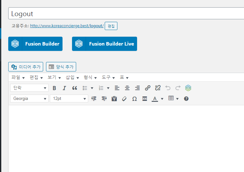Click the 미디어 추가 button
Screen dimensions: 244x172
pyautogui.click(x=26, y=67)
